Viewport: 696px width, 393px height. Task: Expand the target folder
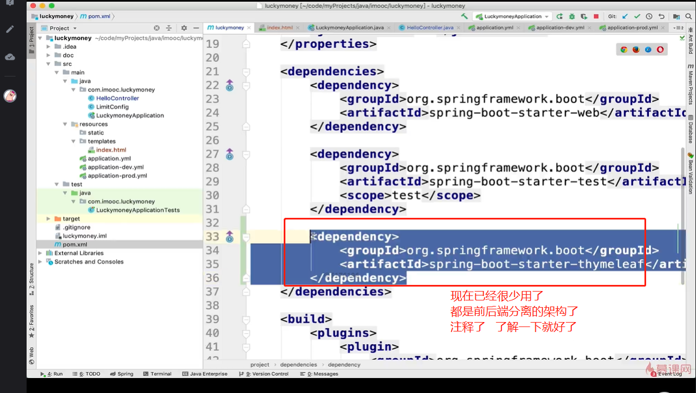tap(49, 219)
